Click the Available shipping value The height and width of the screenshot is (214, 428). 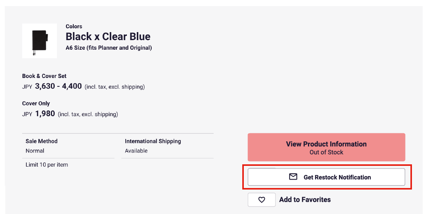(136, 151)
